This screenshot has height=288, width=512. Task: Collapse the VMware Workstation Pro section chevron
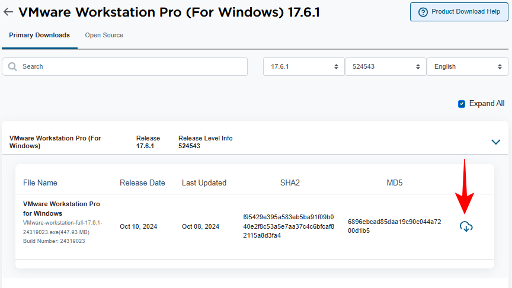tap(496, 142)
